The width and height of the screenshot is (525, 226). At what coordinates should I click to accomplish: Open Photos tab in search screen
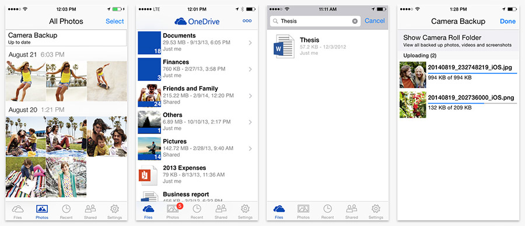[x=303, y=212]
